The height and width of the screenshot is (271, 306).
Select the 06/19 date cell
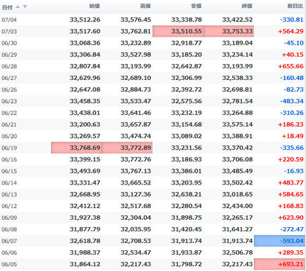(x=9, y=148)
